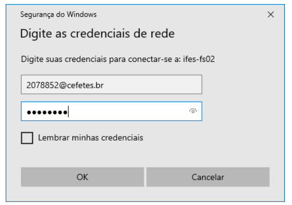
Task: Focus the password field with masked dots
Action: (112, 111)
